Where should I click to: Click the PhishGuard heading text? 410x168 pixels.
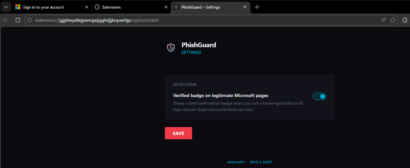[x=199, y=45]
